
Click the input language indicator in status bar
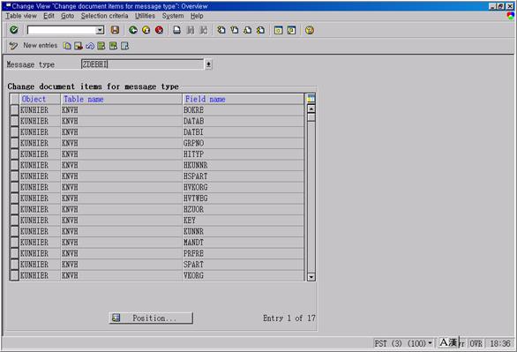[448, 343]
